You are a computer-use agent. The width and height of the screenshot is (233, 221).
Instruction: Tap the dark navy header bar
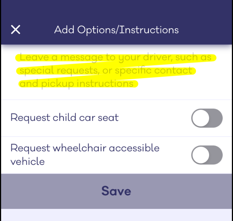pos(116,22)
